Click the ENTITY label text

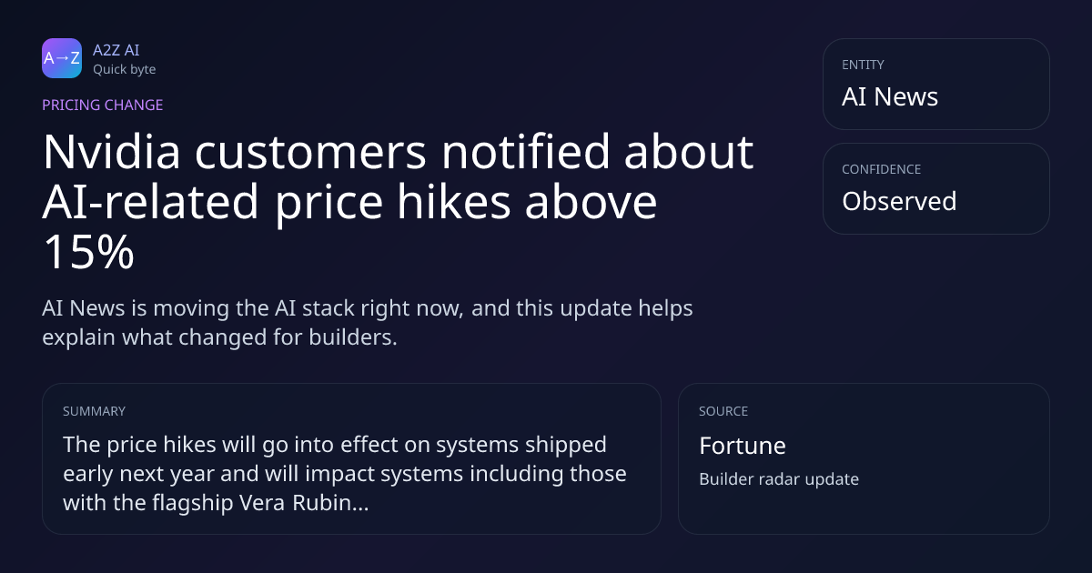(x=863, y=65)
